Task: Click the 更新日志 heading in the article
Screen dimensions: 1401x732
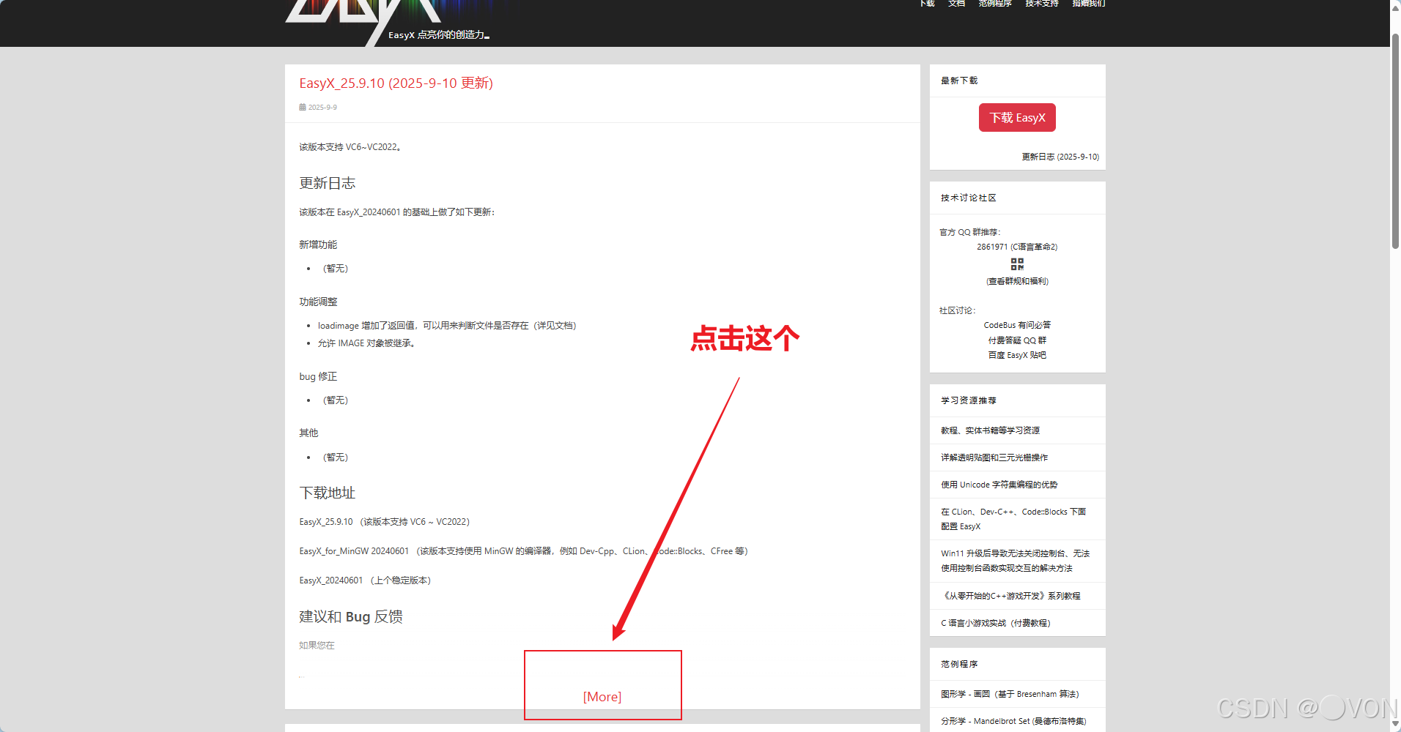Action: point(327,183)
